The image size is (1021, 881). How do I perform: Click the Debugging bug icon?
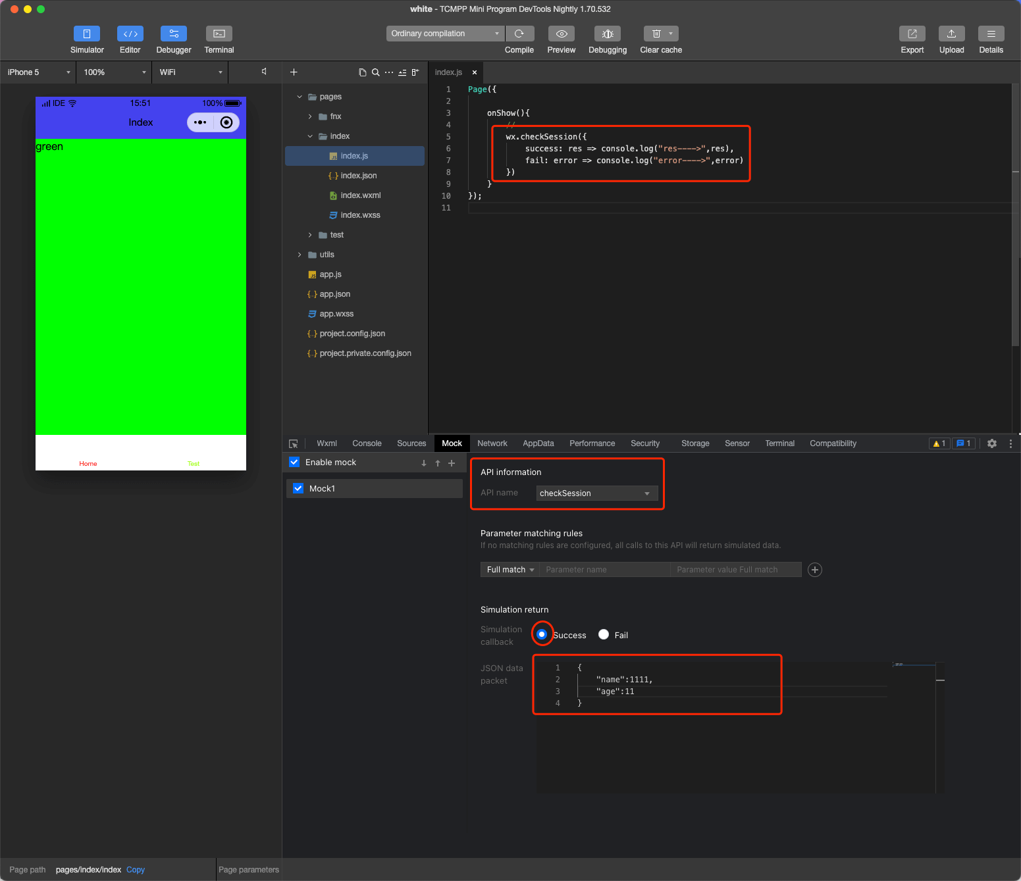coord(607,34)
